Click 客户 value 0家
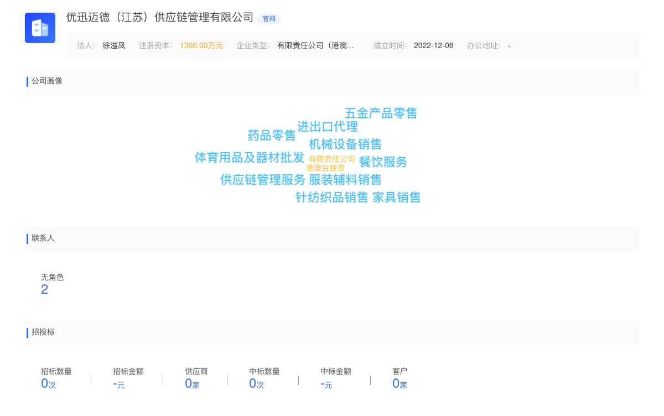This screenshot has height=416, width=664. [400, 384]
